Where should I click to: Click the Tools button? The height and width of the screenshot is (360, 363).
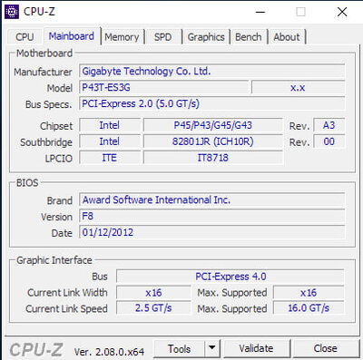(179, 348)
